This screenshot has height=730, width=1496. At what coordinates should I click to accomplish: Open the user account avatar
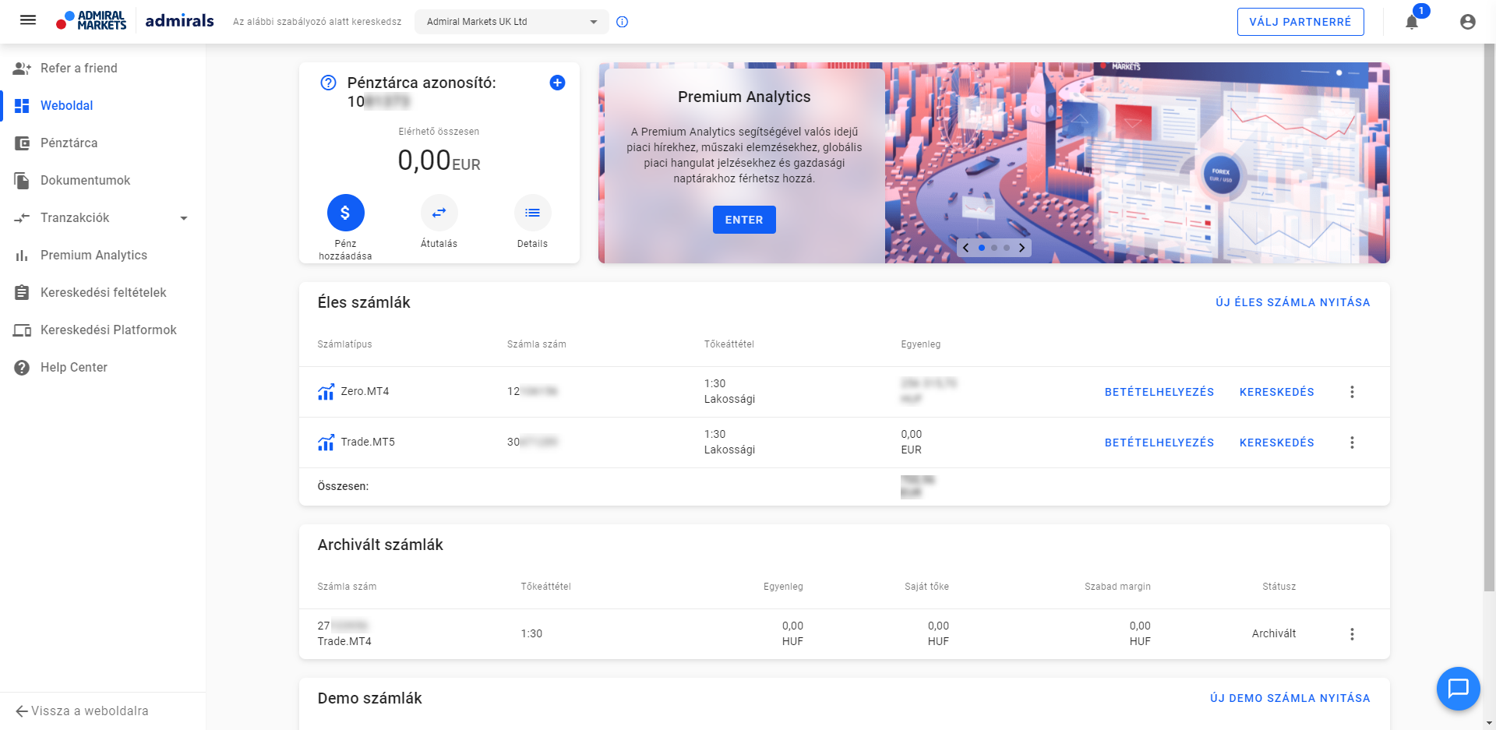(x=1468, y=22)
